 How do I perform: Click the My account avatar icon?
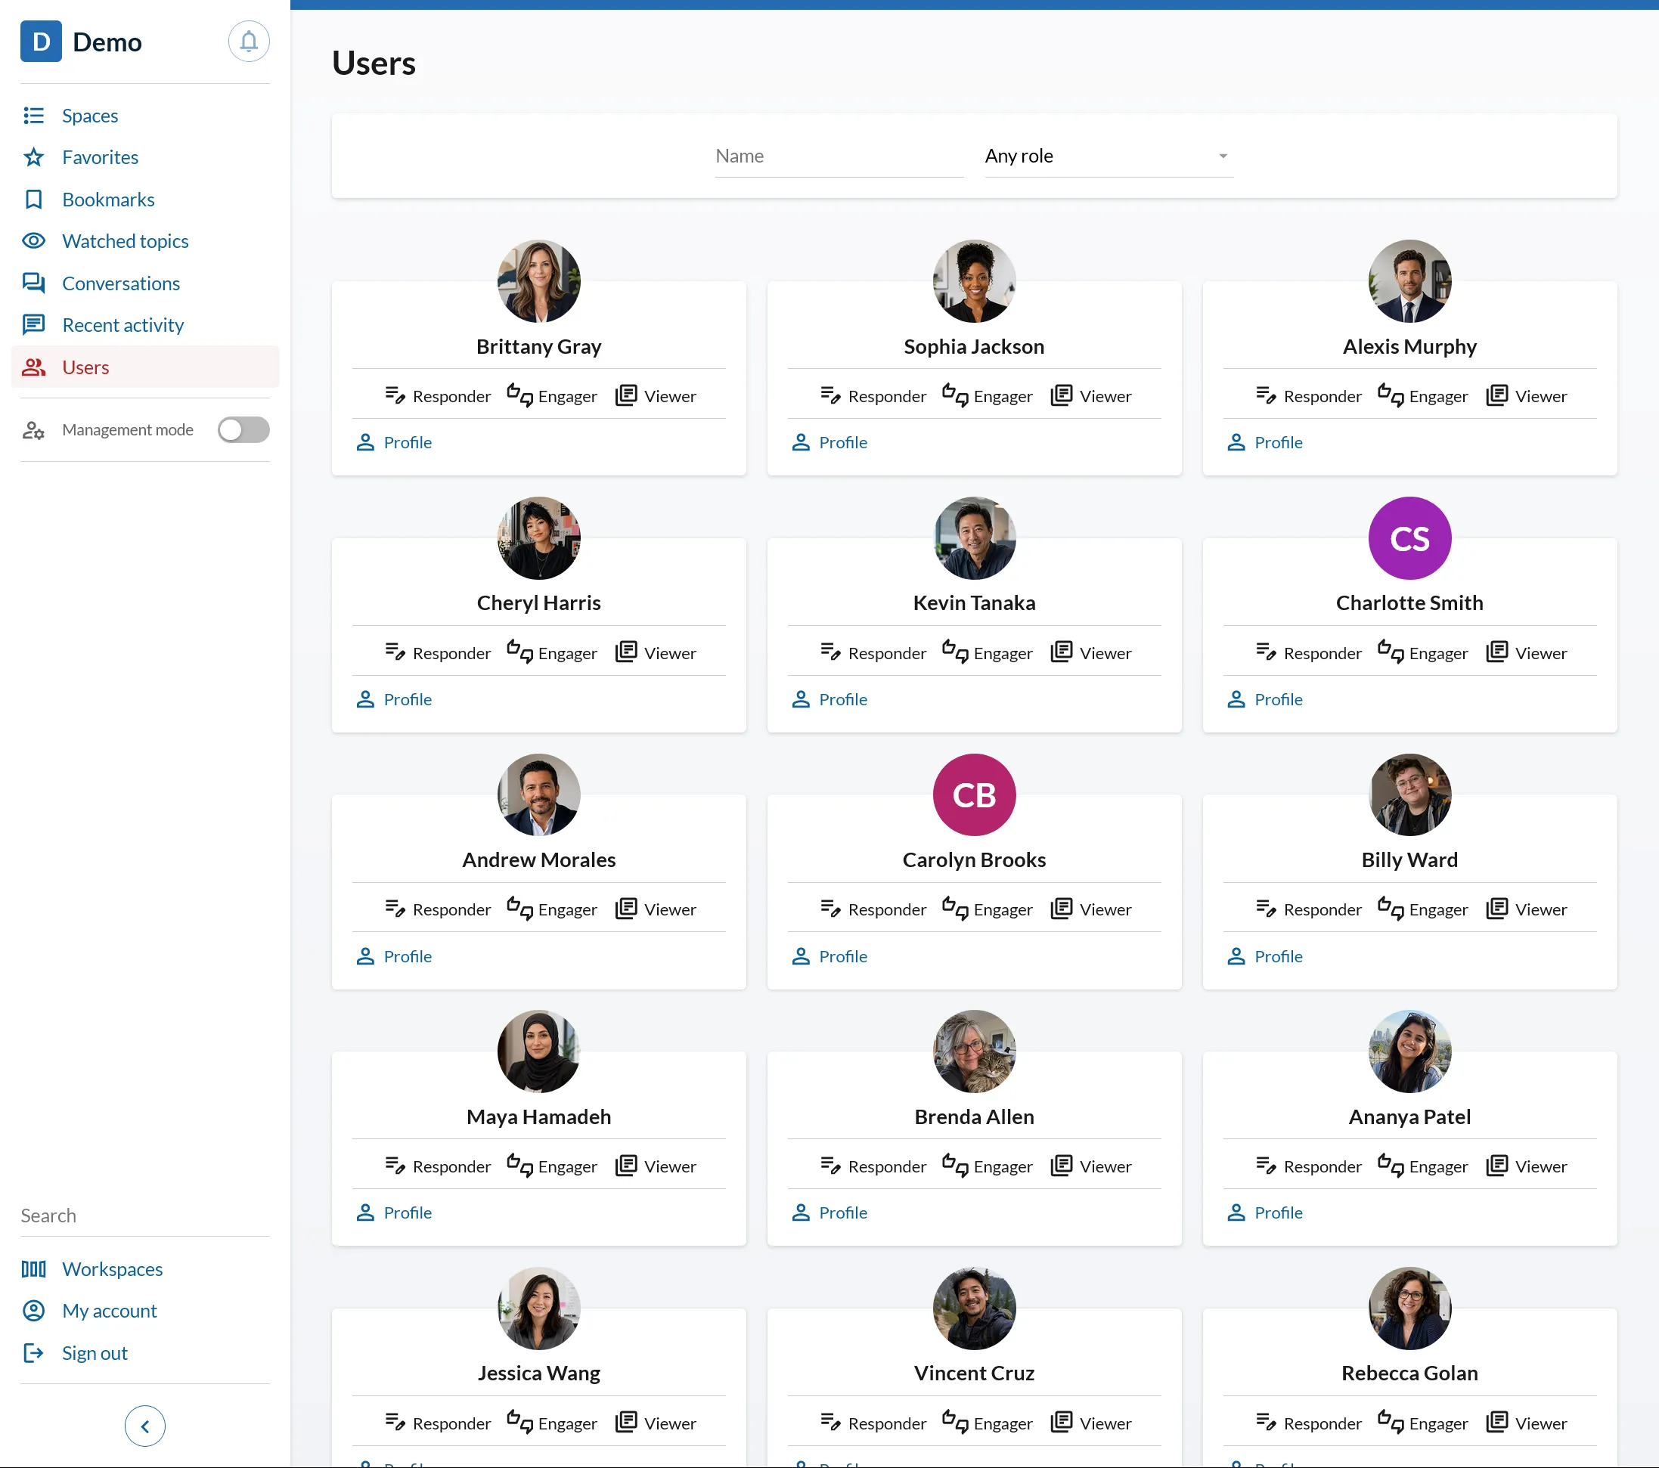33,1311
